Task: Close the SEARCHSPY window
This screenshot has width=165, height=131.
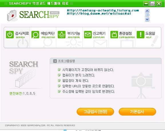Action: [x=159, y=3]
